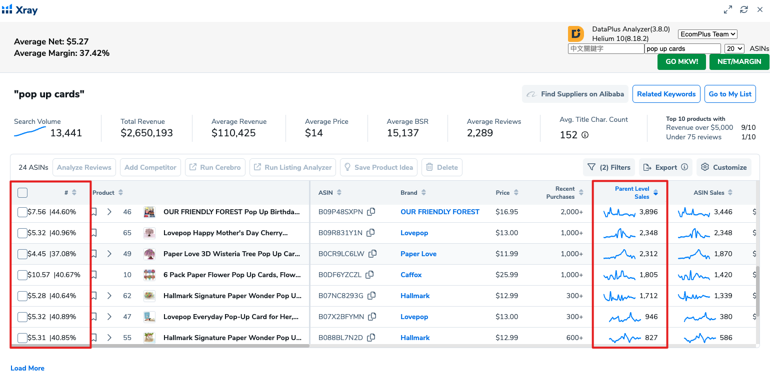This screenshot has width=770, height=387.
Task: Expand variations of the OUR FRIENDLY FOREST row
Action: coord(109,212)
